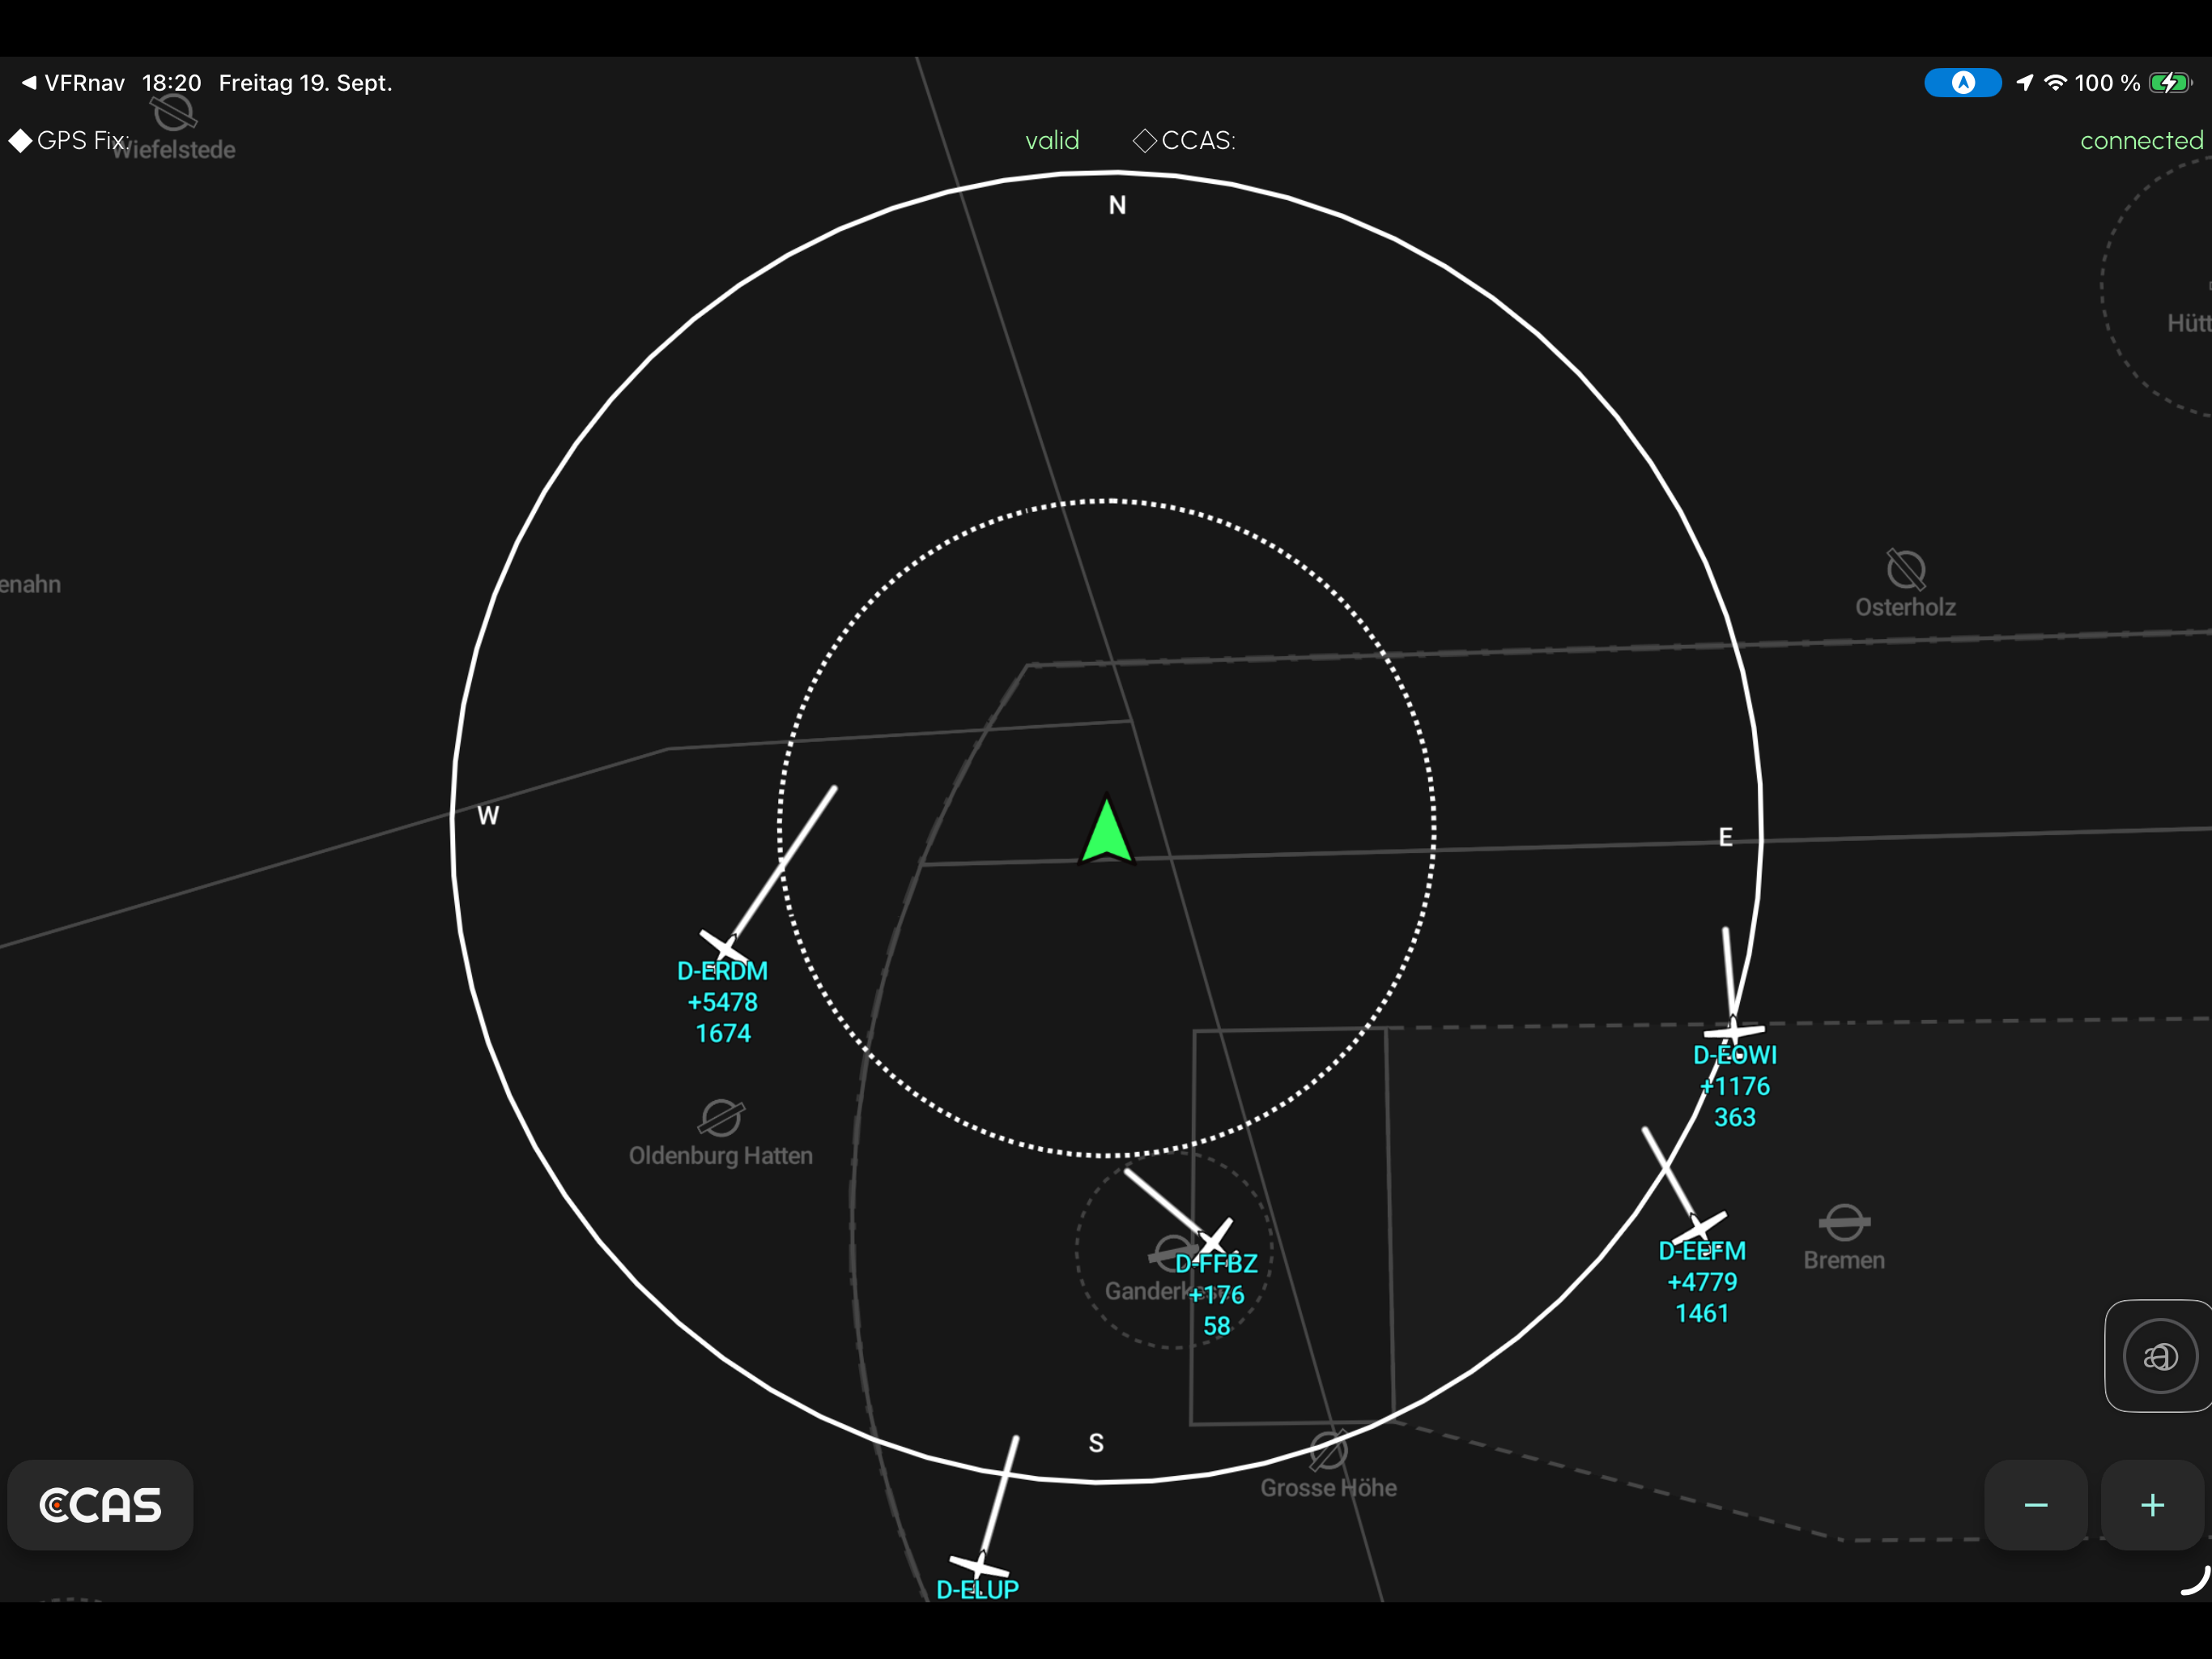Tap the location services arrow icon
Screen dimensions: 2212x1659
coord(2025,83)
